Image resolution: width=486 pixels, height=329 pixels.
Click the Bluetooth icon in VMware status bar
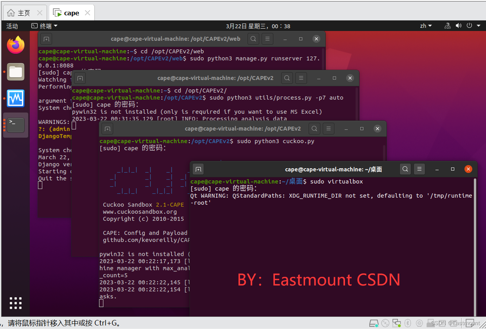tap(408, 323)
